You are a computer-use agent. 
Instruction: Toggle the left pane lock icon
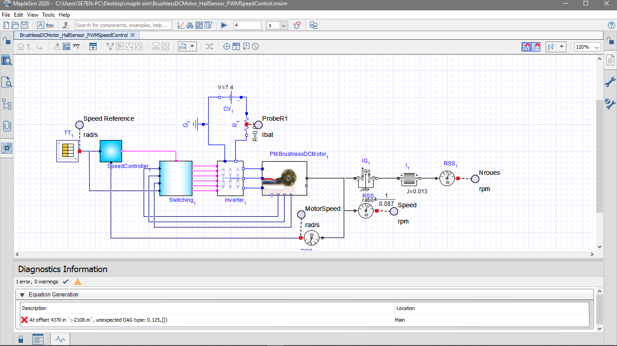tap(6, 40)
